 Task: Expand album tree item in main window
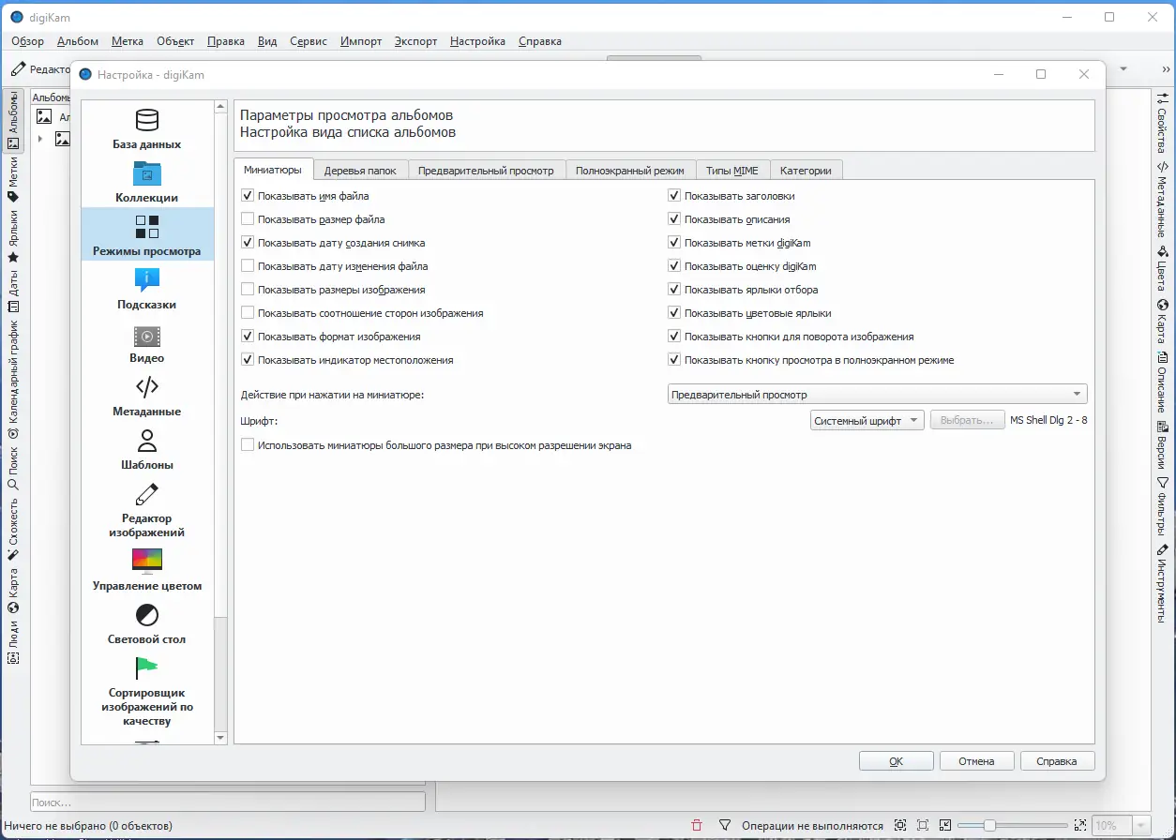(x=40, y=139)
